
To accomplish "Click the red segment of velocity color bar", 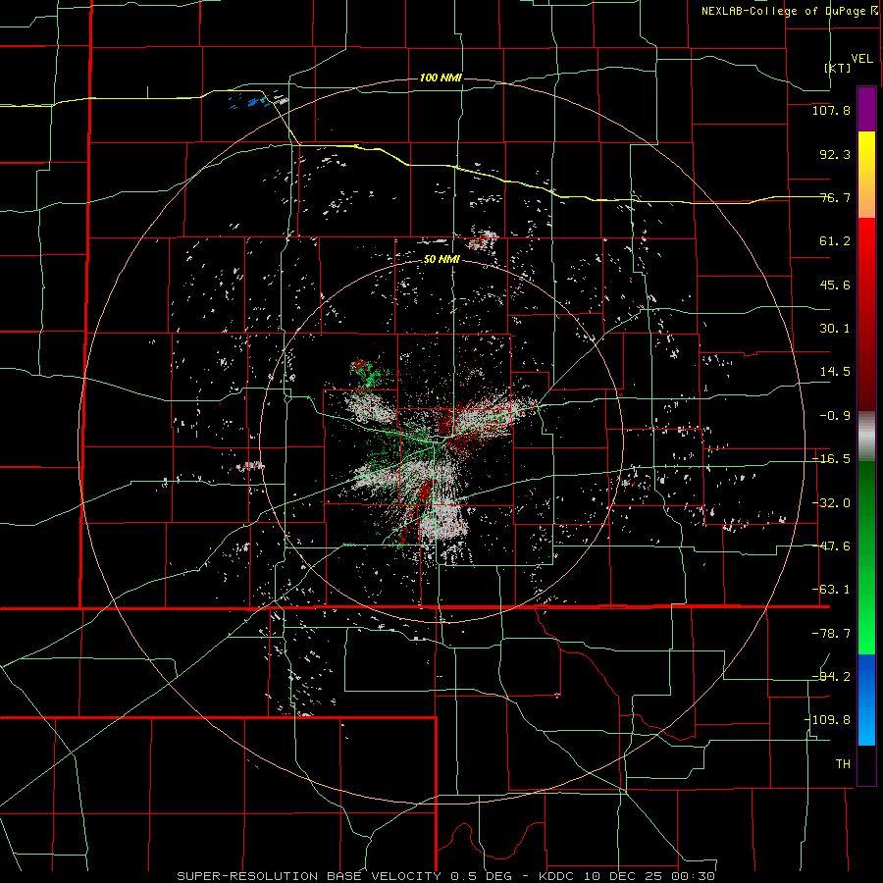I will tap(866, 314).
